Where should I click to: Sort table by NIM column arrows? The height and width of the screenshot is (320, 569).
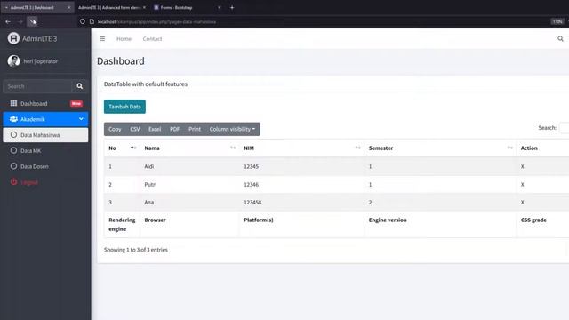point(357,148)
